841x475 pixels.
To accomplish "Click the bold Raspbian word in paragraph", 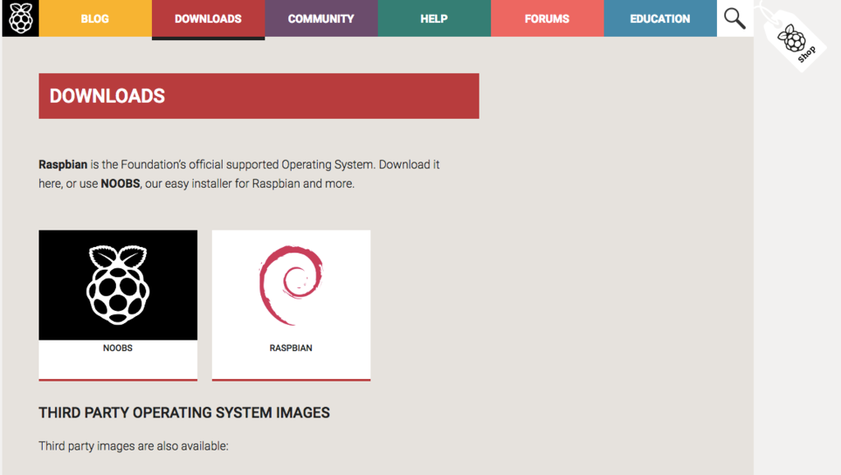I will [62, 164].
